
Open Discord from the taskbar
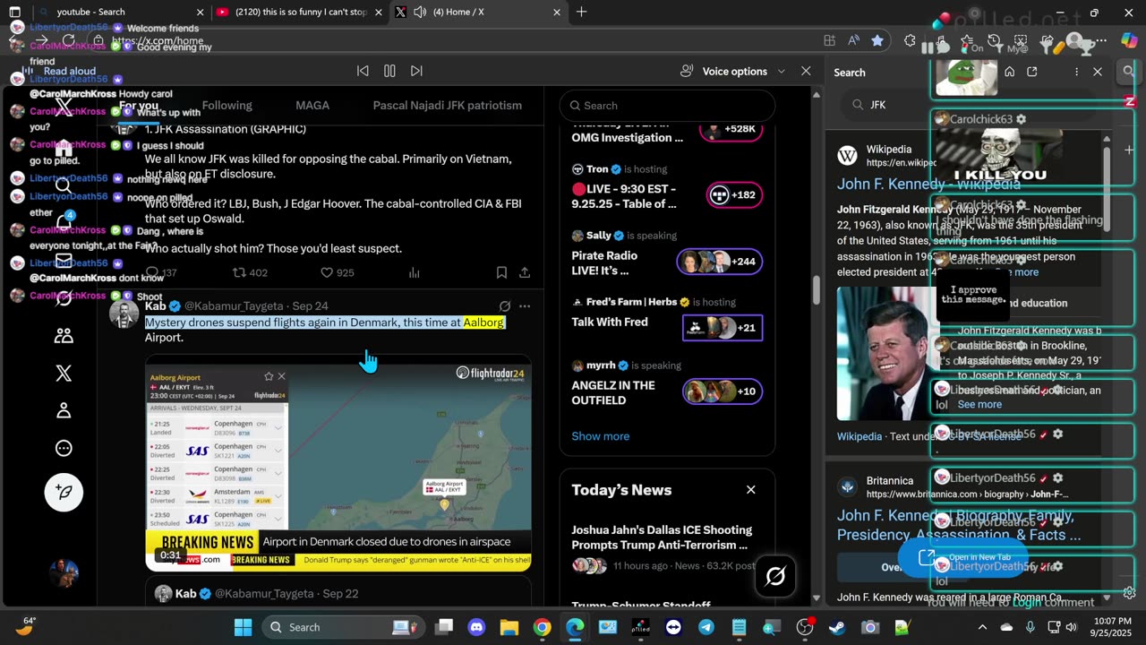[x=477, y=627]
